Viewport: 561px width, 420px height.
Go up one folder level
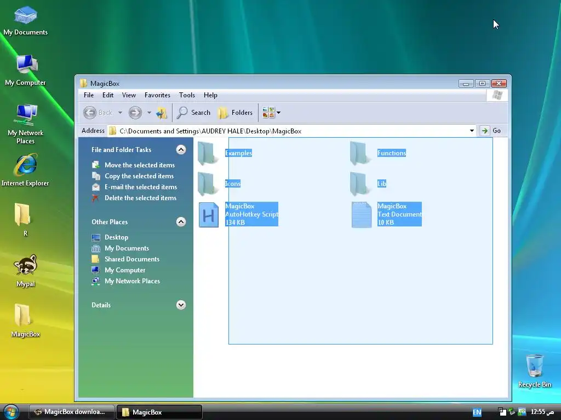[162, 113]
